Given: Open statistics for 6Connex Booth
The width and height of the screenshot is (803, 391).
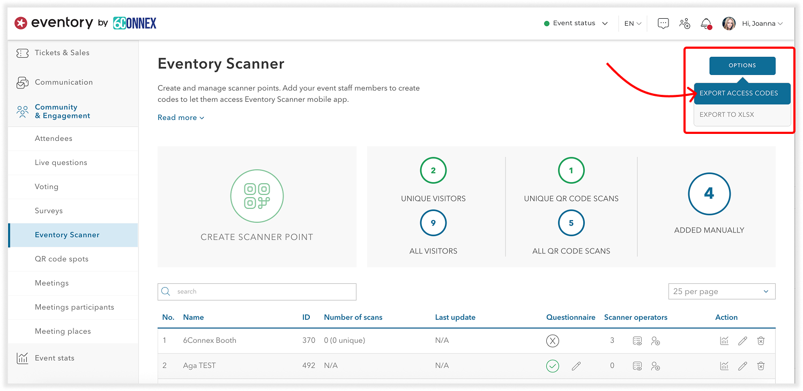Looking at the screenshot, I should (724, 341).
